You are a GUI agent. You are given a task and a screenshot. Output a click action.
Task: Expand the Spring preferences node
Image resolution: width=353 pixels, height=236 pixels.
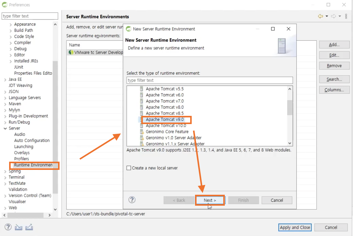tap(5, 171)
